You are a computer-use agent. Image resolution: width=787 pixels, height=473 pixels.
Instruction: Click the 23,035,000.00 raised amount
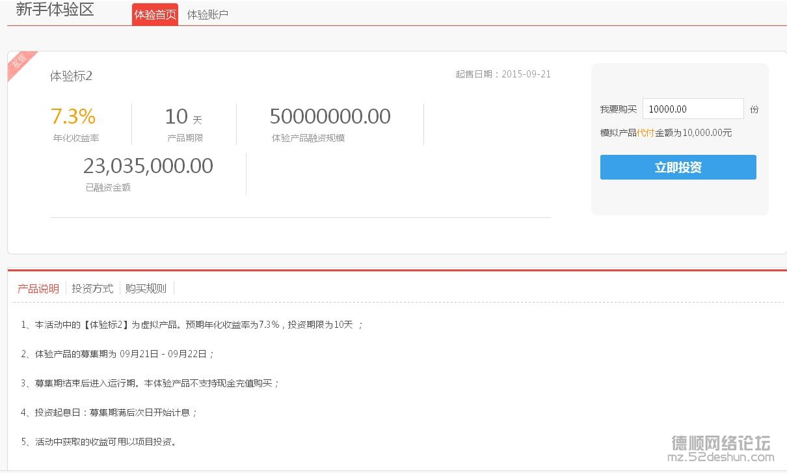148,166
